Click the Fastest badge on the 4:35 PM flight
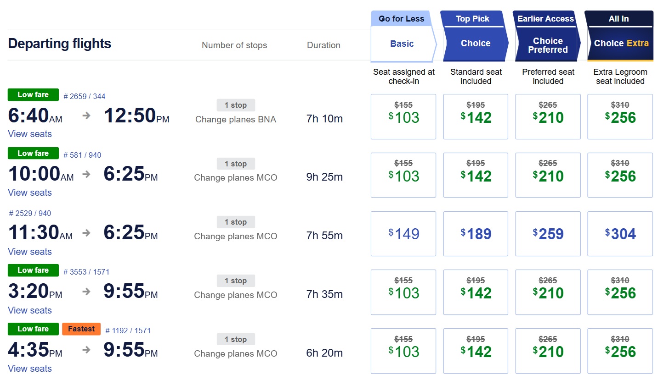Image resolution: width=658 pixels, height=380 pixels. 81,329
